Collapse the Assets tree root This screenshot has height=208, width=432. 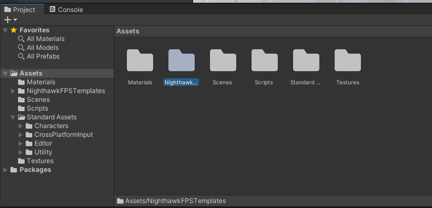[5, 74]
